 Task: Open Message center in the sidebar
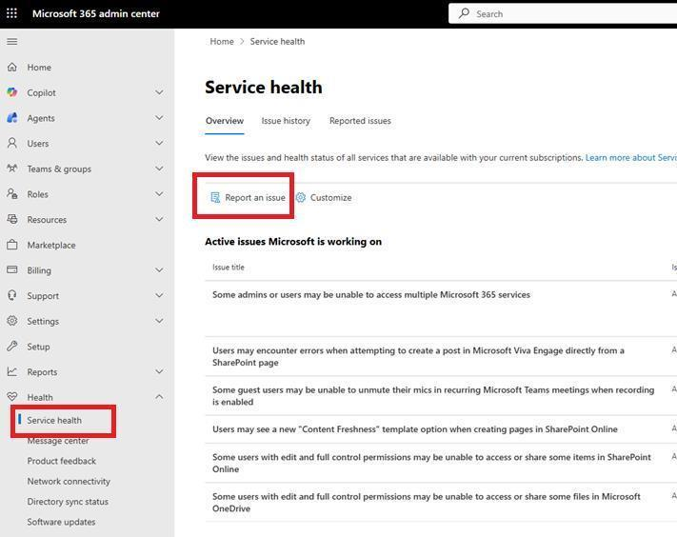(x=58, y=441)
